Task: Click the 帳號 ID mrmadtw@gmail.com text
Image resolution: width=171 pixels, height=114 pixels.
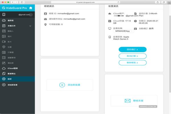Action: [x=64, y=13]
